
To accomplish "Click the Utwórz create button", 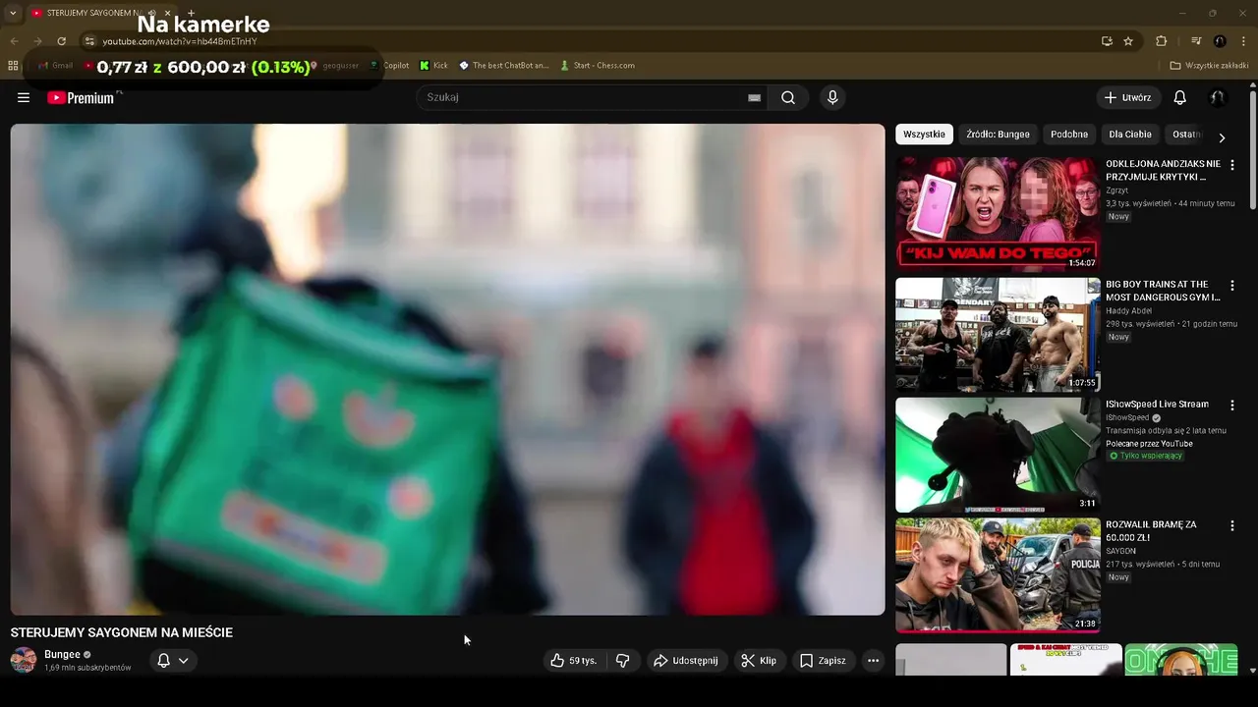I will [1127, 97].
